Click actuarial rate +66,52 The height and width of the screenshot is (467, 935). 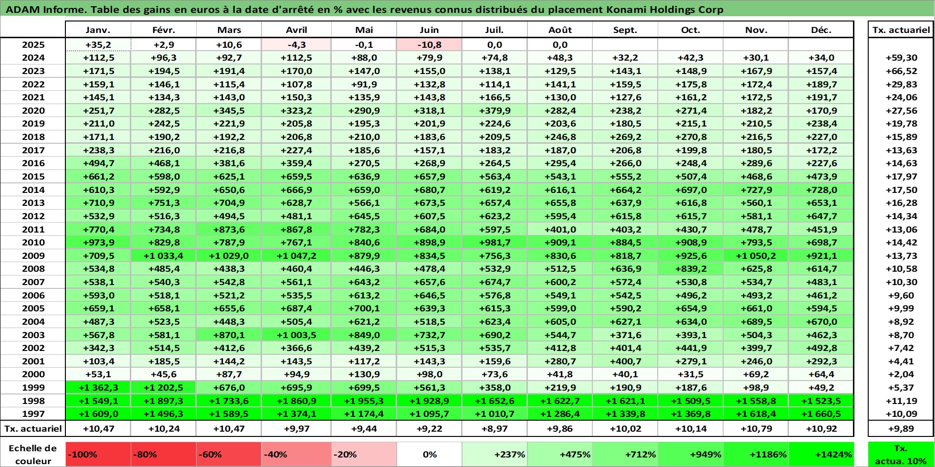pyautogui.click(x=901, y=71)
